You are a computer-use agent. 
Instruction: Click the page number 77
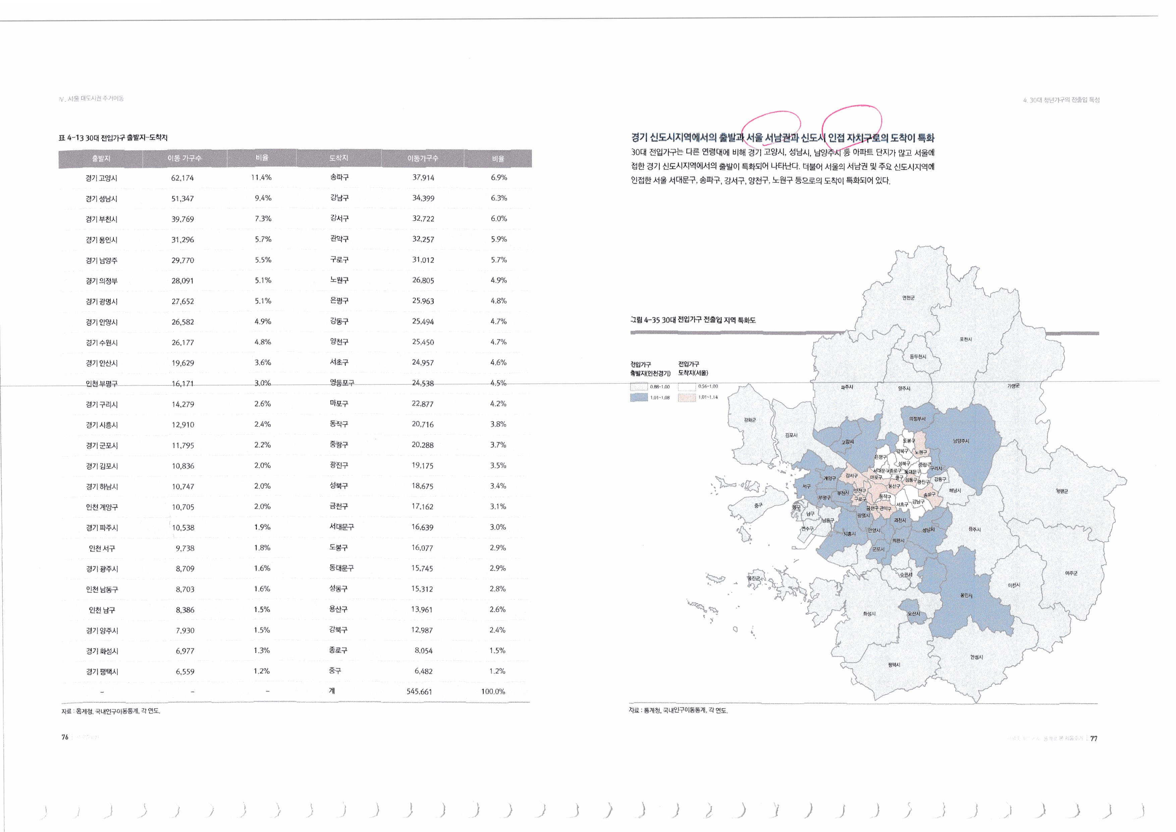[1094, 738]
